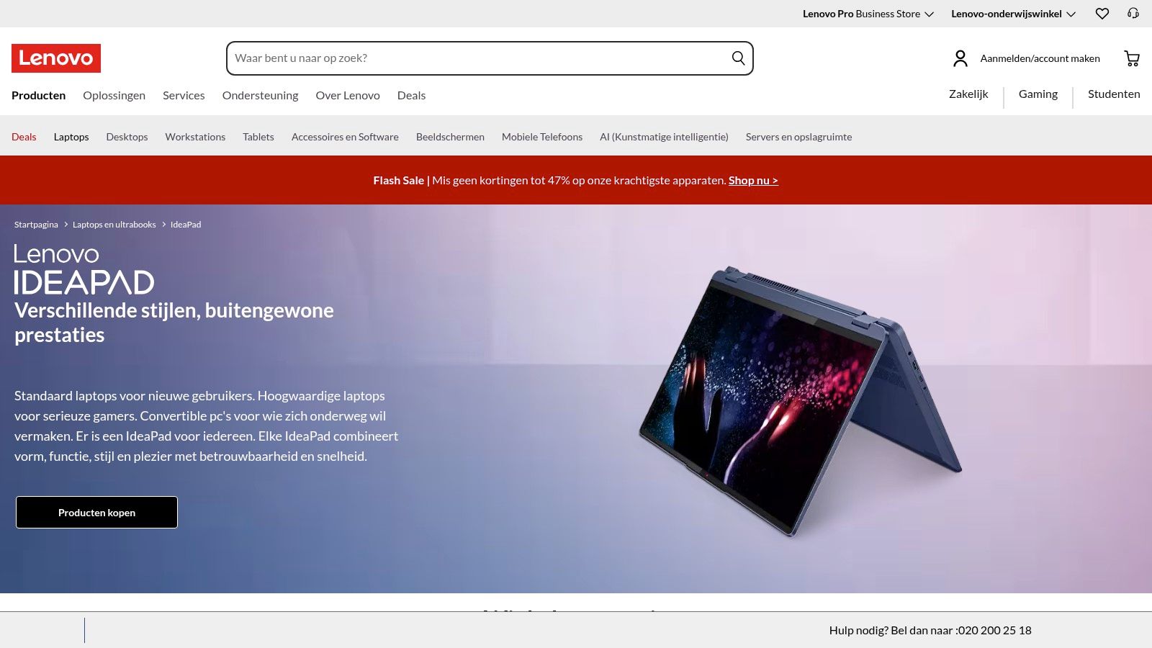1152x648 pixels.
Task: Select the Gaming section
Action: (1038, 94)
